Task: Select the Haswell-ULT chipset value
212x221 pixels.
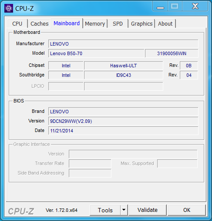Action: pyautogui.click(x=124, y=66)
